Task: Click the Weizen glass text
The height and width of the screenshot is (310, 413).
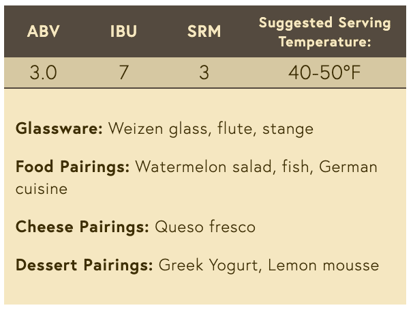Action: pos(158,129)
